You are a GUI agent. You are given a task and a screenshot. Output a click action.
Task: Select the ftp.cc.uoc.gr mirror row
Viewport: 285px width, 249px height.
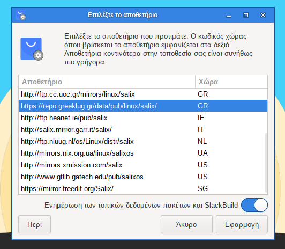pos(143,94)
